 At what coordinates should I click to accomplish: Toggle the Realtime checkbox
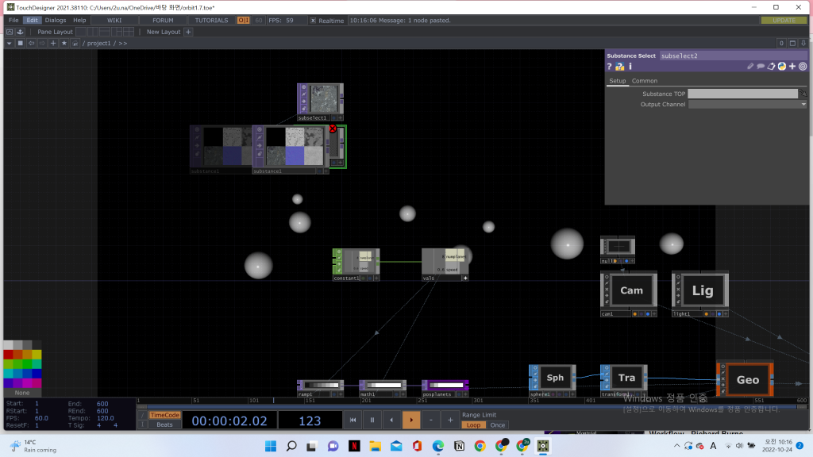(x=313, y=20)
